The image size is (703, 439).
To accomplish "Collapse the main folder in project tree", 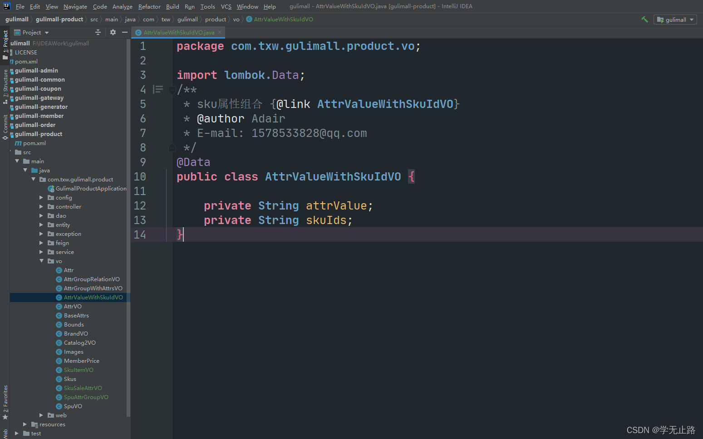I will [x=17, y=161].
